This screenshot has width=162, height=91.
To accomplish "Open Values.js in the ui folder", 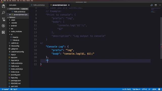I will 16,40.
